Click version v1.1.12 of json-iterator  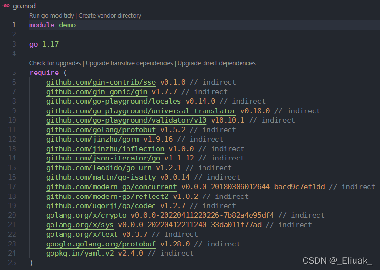click(x=179, y=158)
